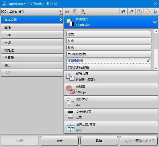This screenshot has width=159, height=147.
Task: Select the 按长度指定颜色 option
Action: coord(109,67)
